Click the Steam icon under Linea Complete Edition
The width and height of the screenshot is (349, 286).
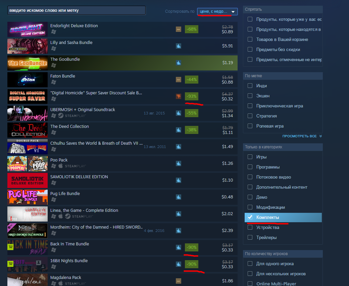[68, 216]
